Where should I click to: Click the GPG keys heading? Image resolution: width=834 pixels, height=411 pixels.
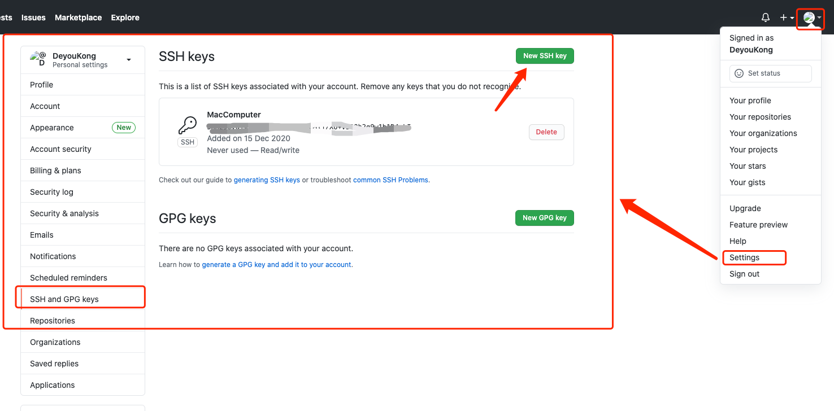[188, 218]
